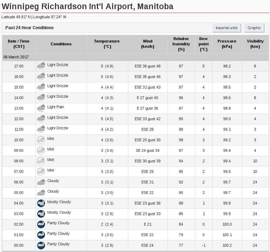Open the Graphic view button
270x252 pixels.
coord(254,28)
